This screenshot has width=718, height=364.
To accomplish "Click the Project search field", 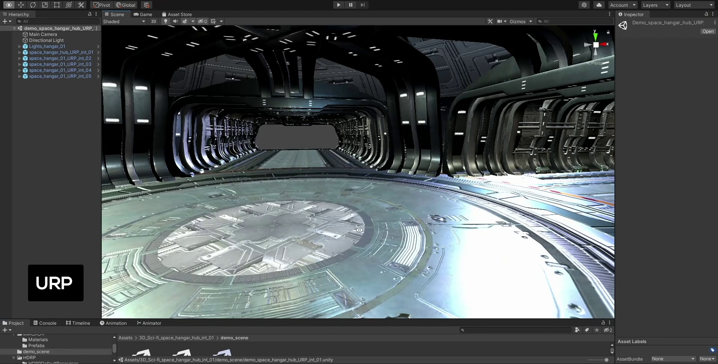I will [x=515, y=330].
